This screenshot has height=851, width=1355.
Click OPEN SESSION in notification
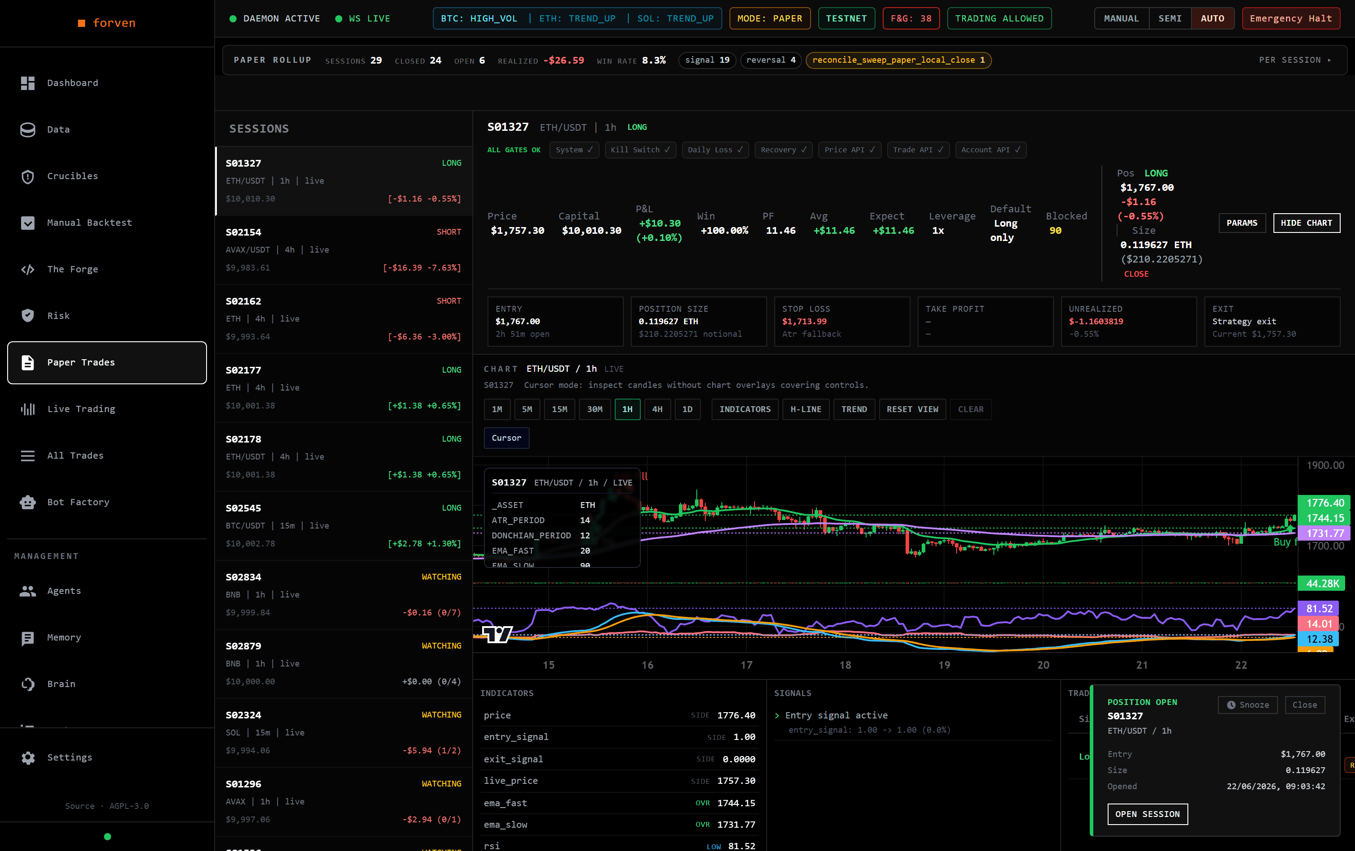(1148, 814)
